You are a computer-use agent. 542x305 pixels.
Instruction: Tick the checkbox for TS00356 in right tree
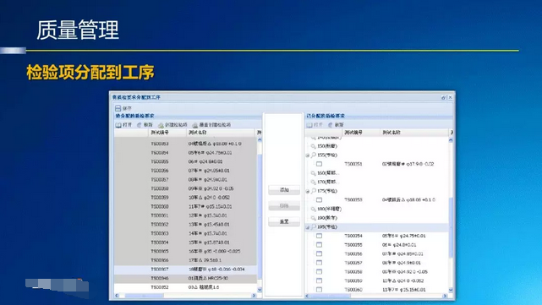coord(319,253)
